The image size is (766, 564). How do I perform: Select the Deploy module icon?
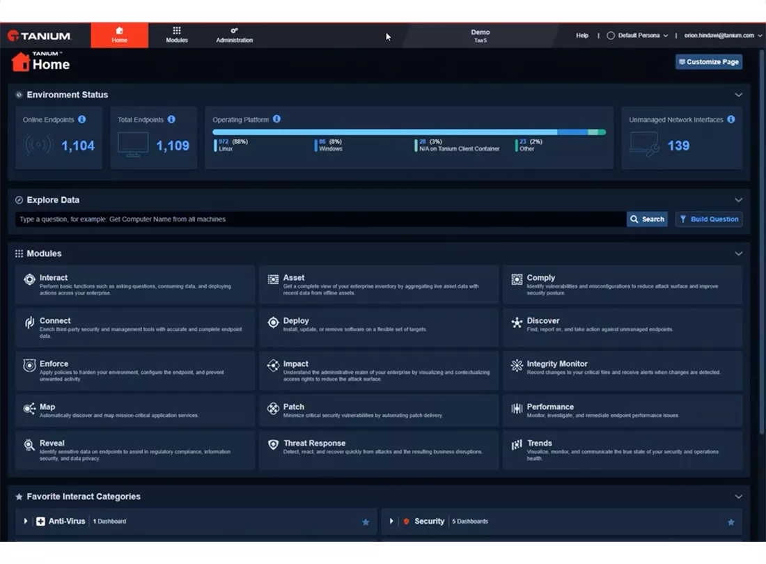[273, 324]
